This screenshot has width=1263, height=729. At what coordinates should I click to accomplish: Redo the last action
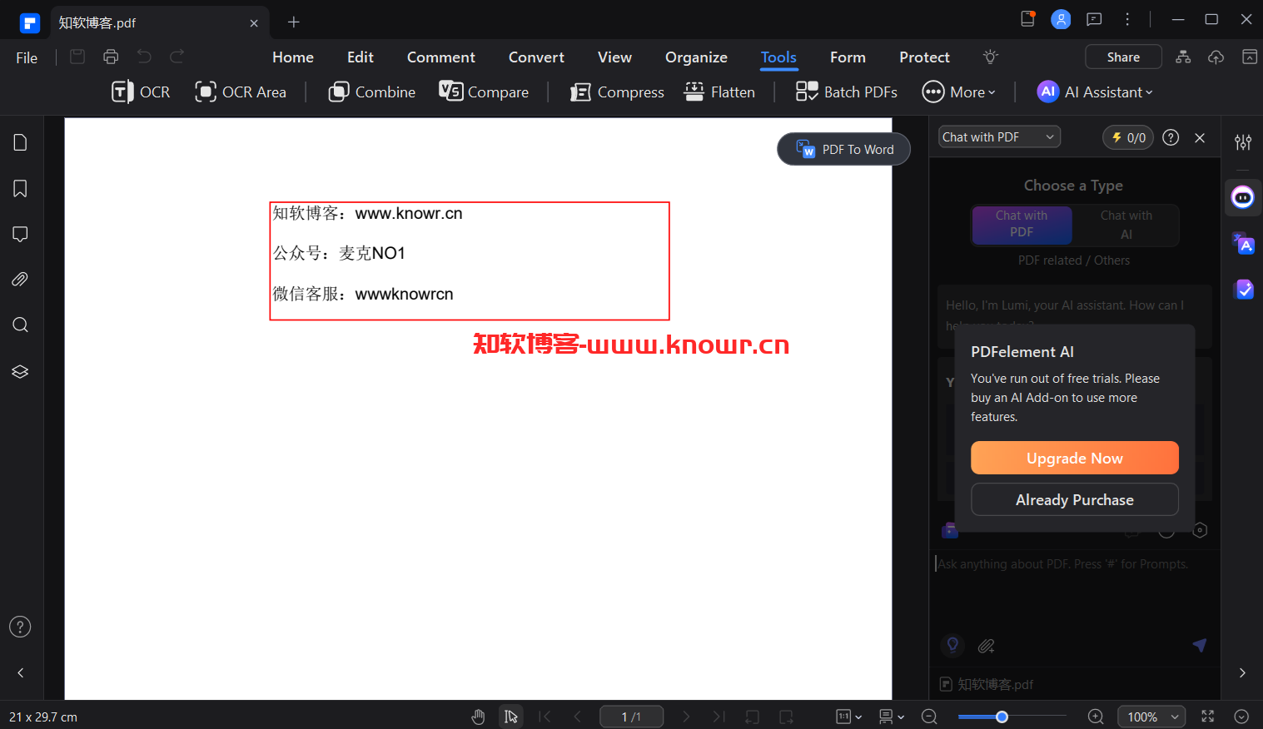pyautogui.click(x=177, y=57)
